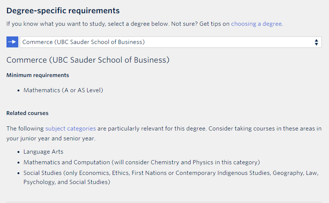Follow the "subject categories" link
Image resolution: width=329 pixels, height=203 pixels.
point(70,128)
